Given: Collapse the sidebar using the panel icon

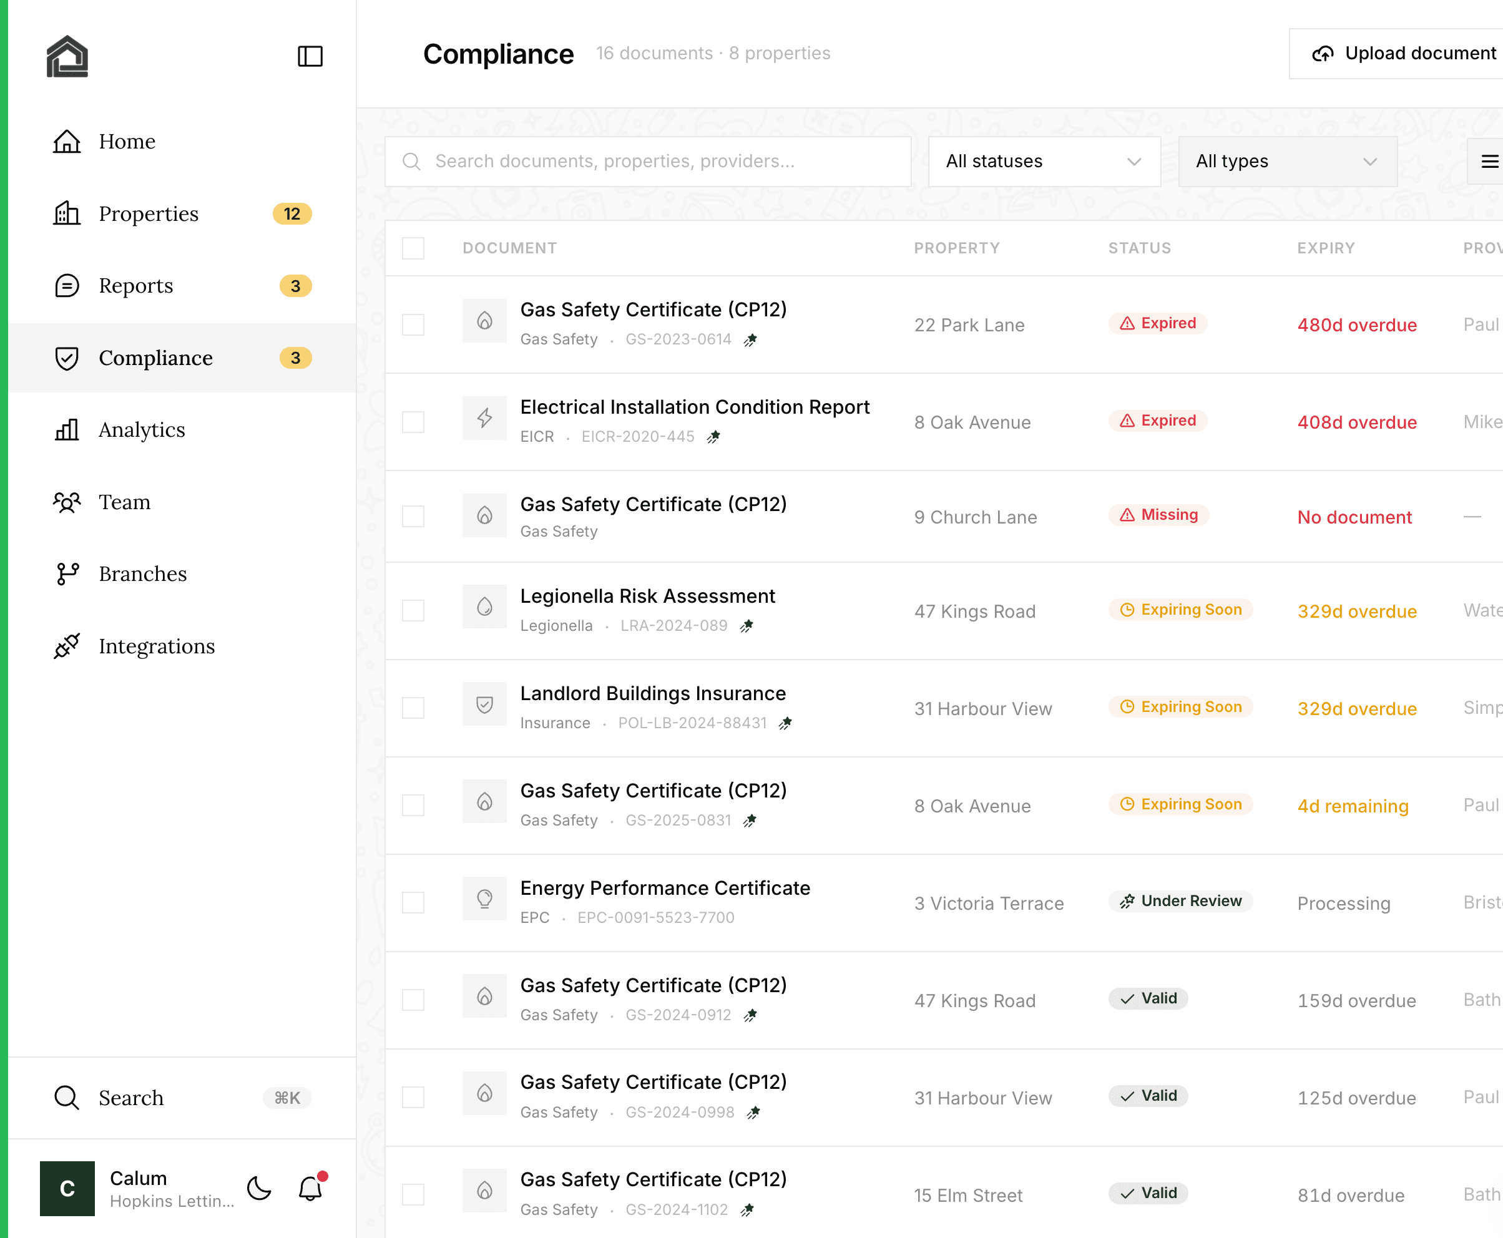Looking at the screenshot, I should (310, 56).
